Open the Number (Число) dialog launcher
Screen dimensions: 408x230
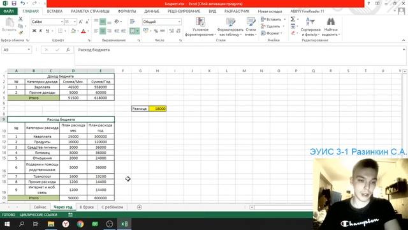(180, 40)
